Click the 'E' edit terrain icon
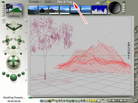 tap(129, 55)
